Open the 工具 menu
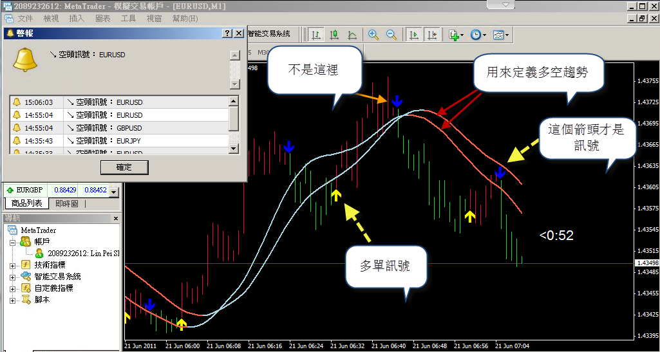 point(128,19)
